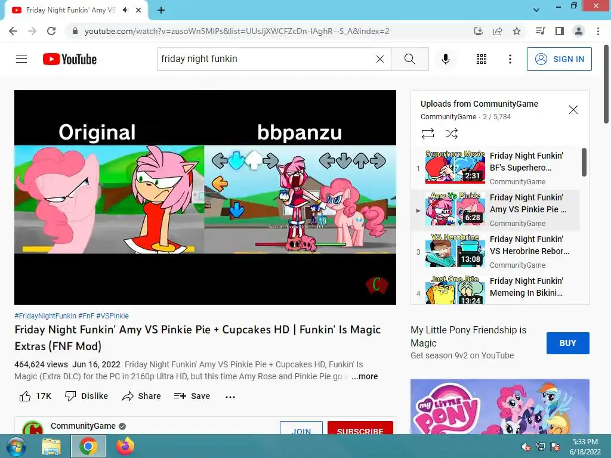Viewport: 611px width, 458px height.
Task: Click the Dislike button
Action: point(87,396)
